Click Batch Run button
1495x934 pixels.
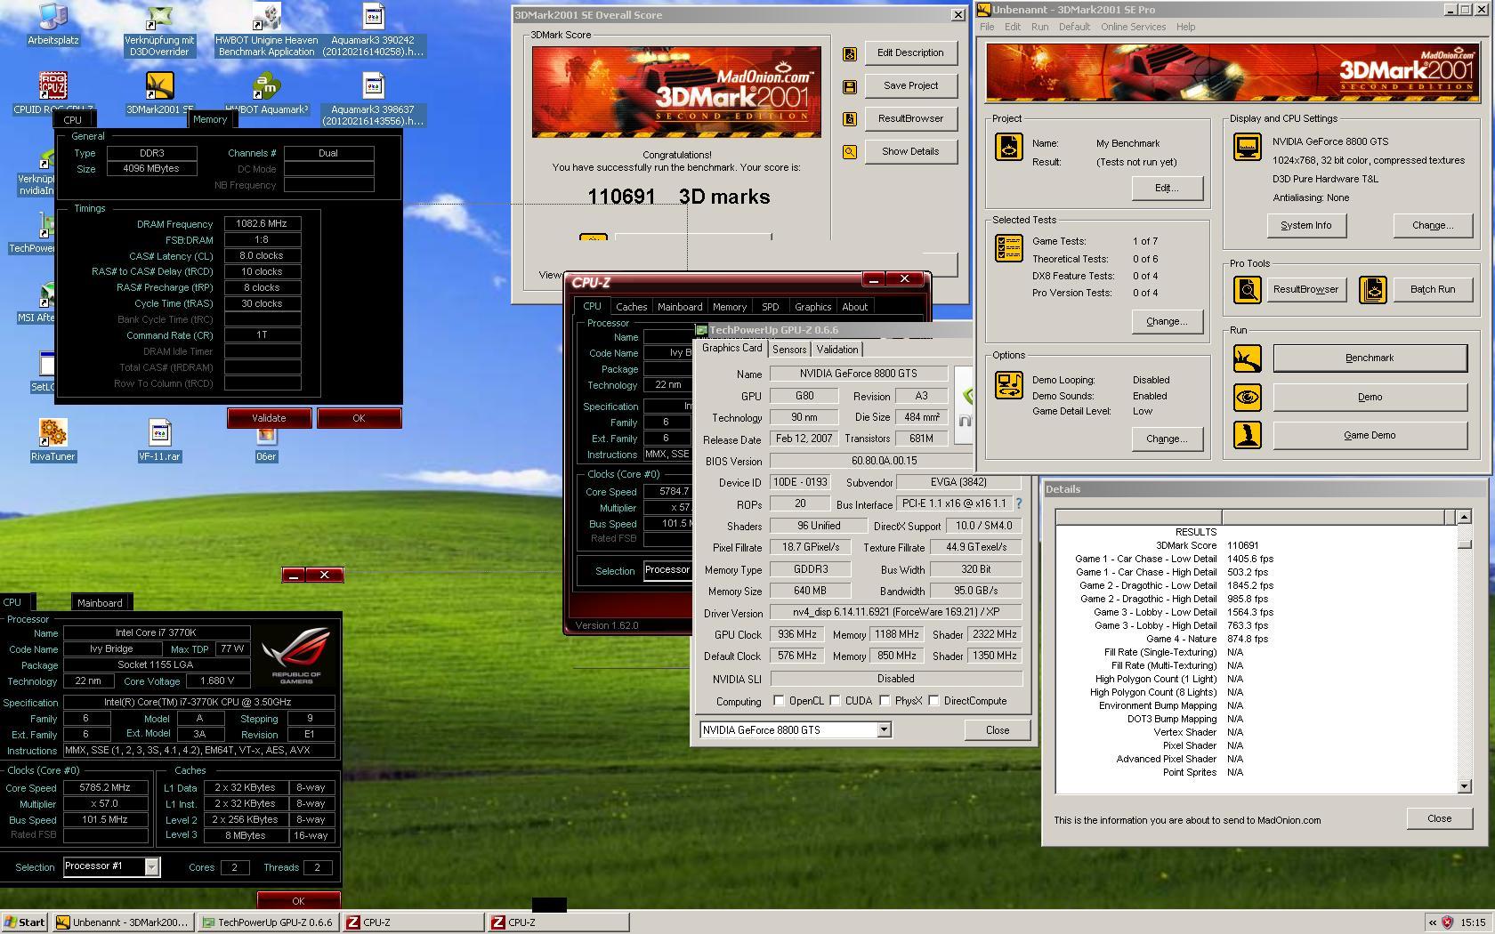[1432, 290]
